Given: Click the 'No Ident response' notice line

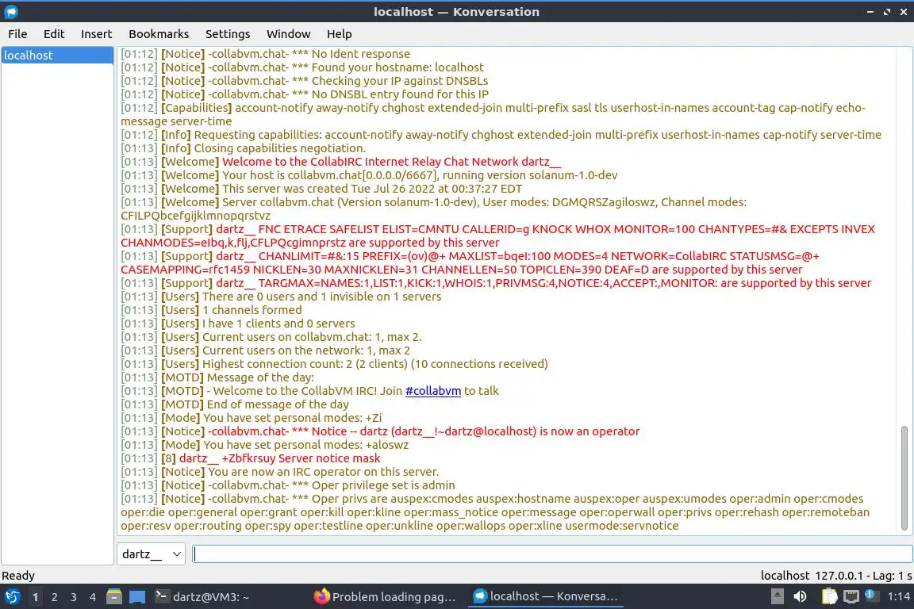Looking at the screenshot, I should tap(265, 54).
